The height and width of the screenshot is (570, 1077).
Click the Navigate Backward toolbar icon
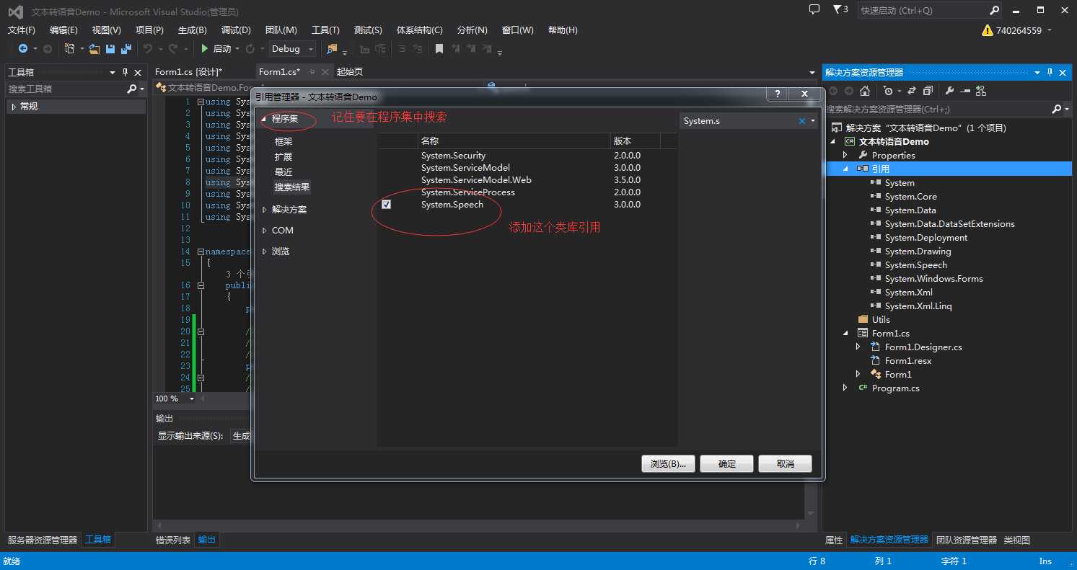click(x=23, y=49)
